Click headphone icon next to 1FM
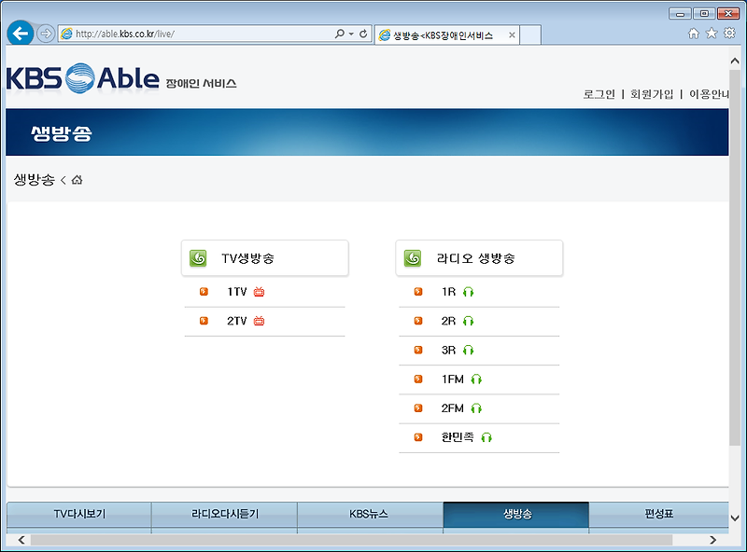Screen dimensions: 747x552 [476, 379]
